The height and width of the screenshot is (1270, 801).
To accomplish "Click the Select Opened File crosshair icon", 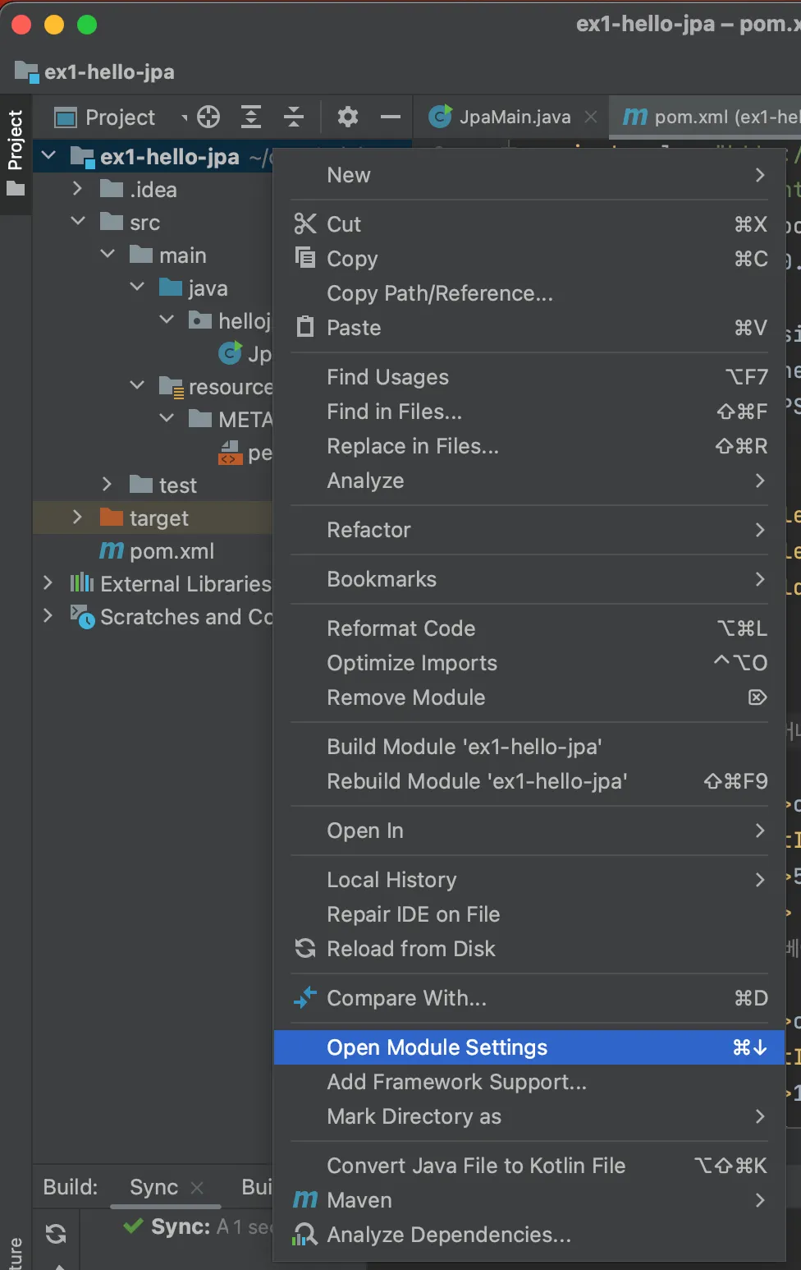I will point(208,117).
